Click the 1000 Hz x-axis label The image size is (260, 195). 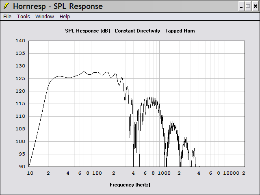click(164, 173)
